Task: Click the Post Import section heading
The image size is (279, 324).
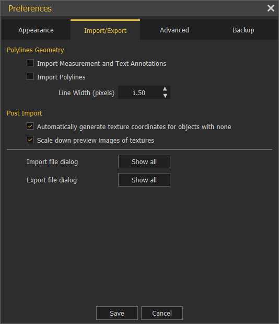Action: (25, 113)
